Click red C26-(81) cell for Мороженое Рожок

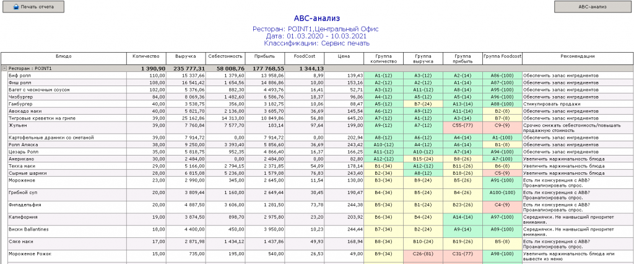pyautogui.click(x=423, y=253)
